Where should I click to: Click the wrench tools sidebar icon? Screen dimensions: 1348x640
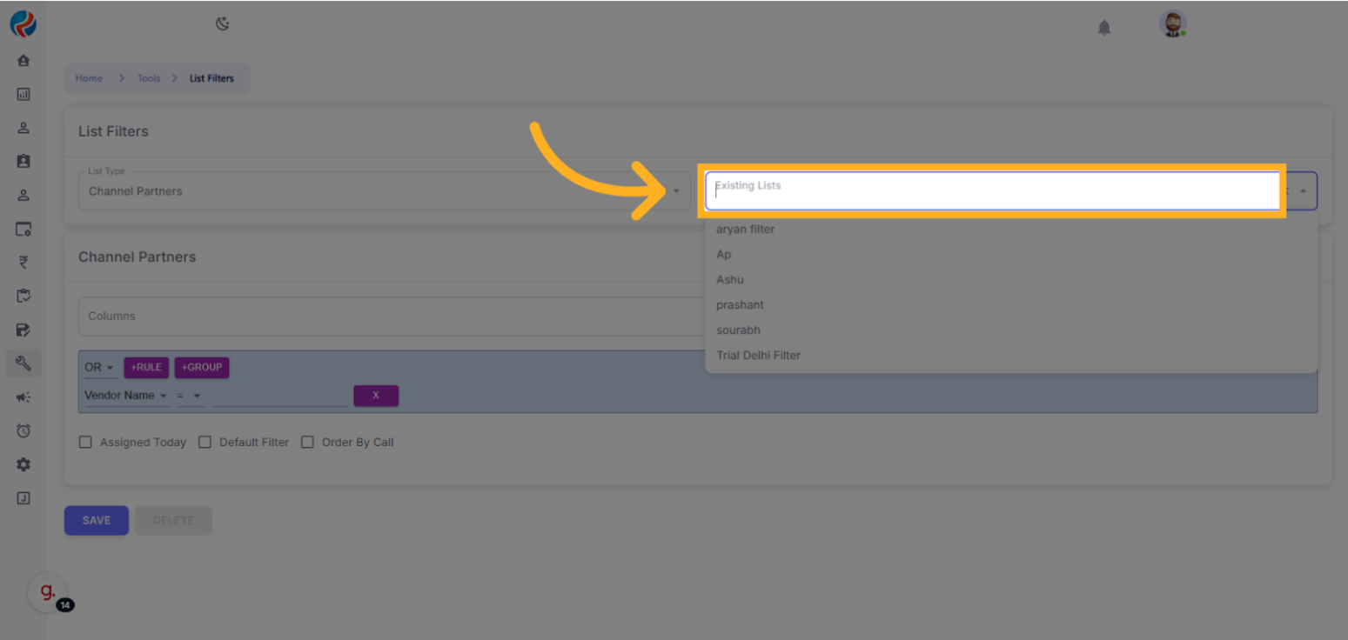click(x=23, y=363)
